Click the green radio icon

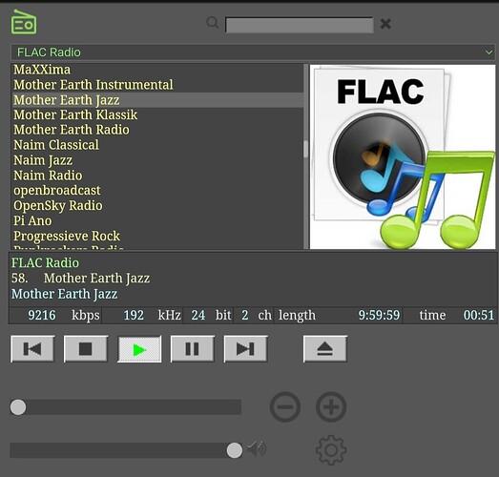[24, 22]
